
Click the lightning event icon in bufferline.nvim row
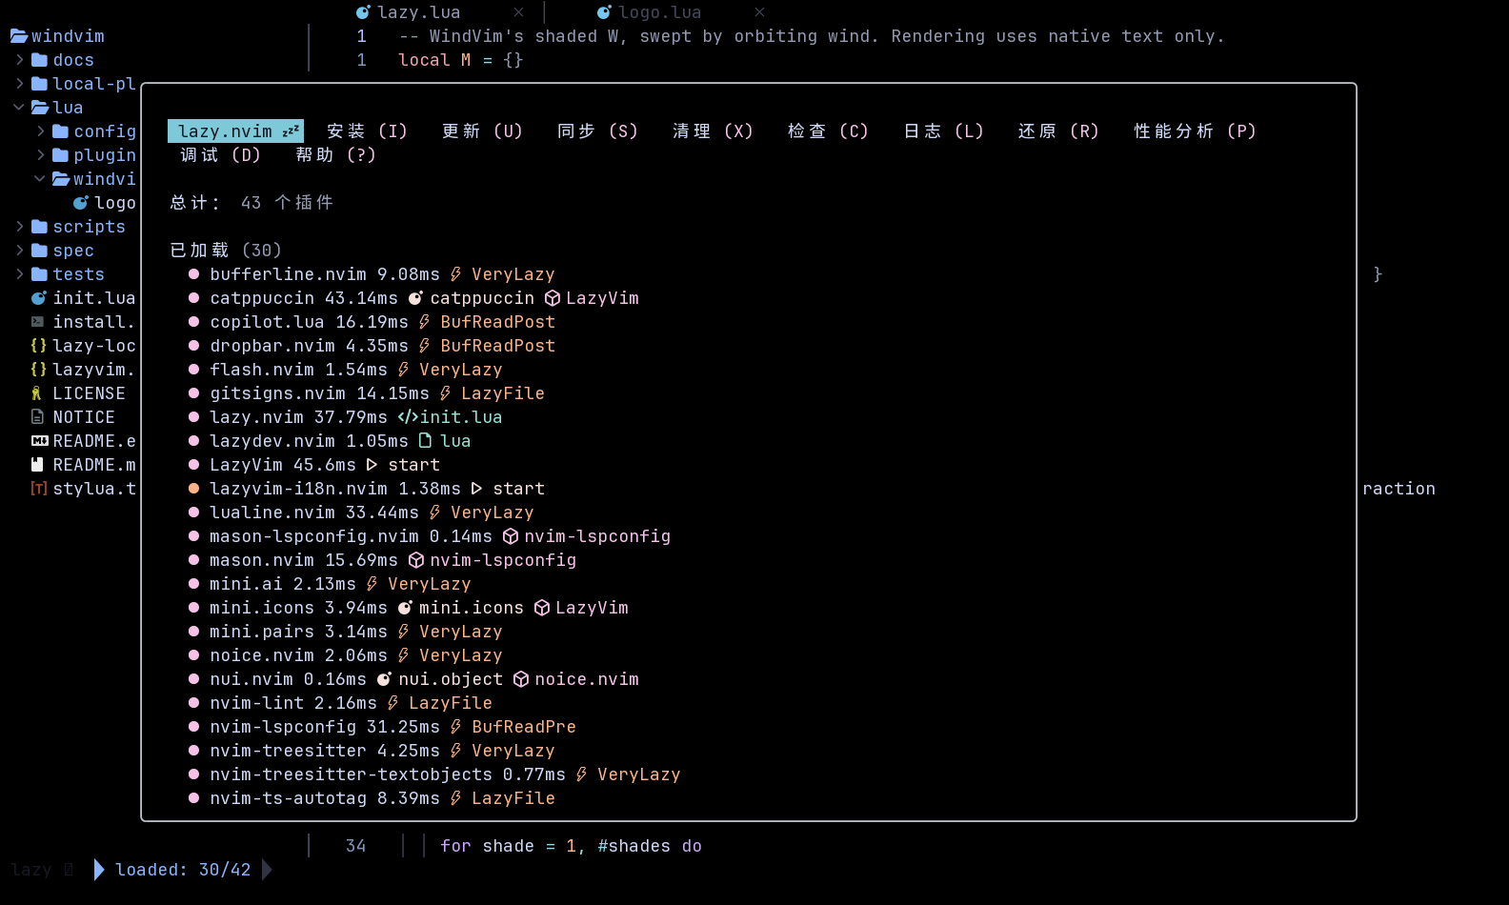click(x=456, y=274)
